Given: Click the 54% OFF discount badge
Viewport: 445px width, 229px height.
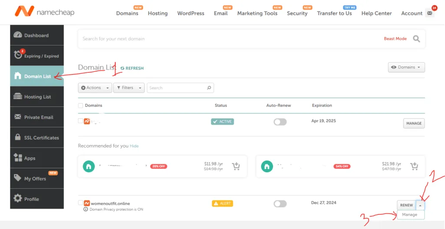Looking at the screenshot, I should click(x=342, y=167).
